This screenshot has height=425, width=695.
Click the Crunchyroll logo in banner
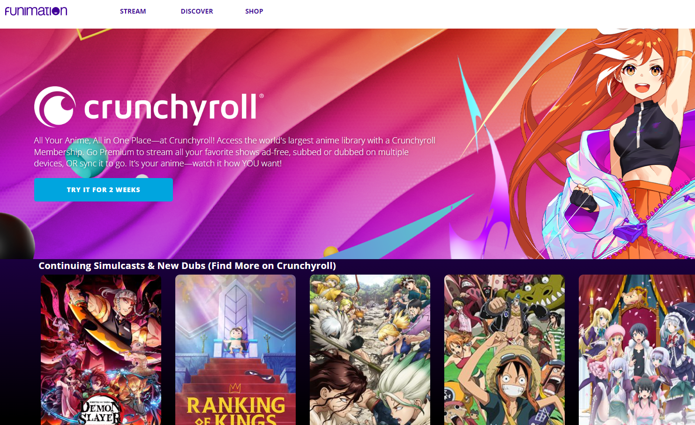pos(149,107)
